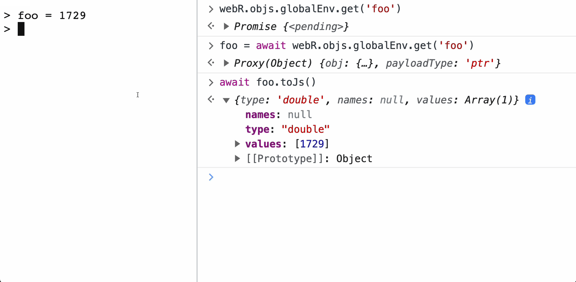Select the 1729 value link
The width and height of the screenshot is (576, 282).
coord(312,144)
